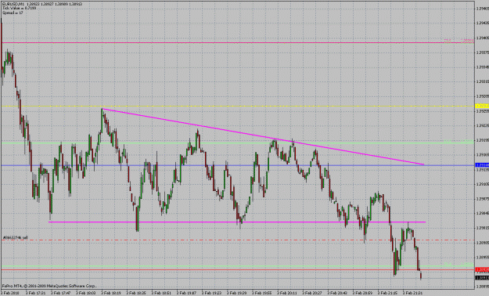This screenshot has height=296, width=489.
Task: Select the blue horizontal level line
Action: pos(237,165)
